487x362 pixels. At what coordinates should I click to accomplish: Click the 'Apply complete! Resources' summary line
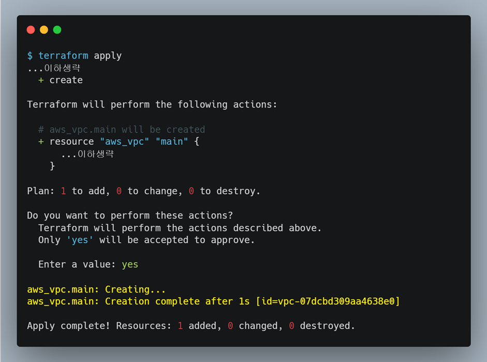click(190, 326)
